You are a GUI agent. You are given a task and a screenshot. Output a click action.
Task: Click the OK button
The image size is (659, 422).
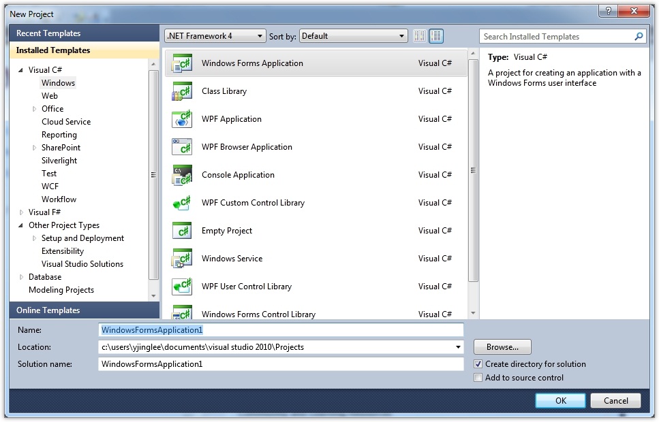pyautogui.click(x=560, y=401)
